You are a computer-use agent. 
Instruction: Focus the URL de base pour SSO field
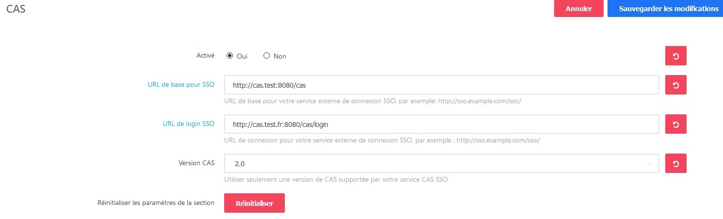coord(441,85)
